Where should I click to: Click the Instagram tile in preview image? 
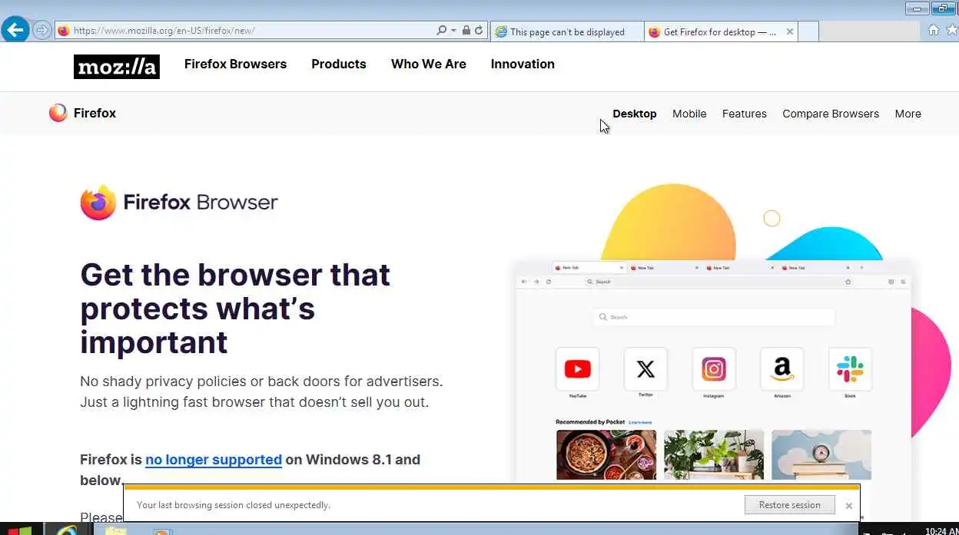(x=714, y=369)
